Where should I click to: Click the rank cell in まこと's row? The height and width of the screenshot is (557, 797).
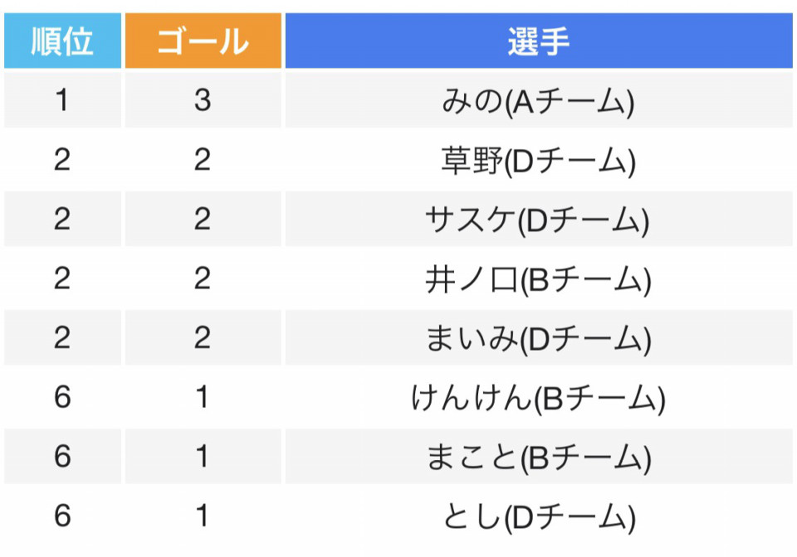pos(62,458)
